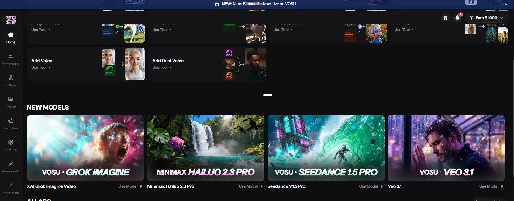Open the Community section
514x201 pixels.
(11, 59)
